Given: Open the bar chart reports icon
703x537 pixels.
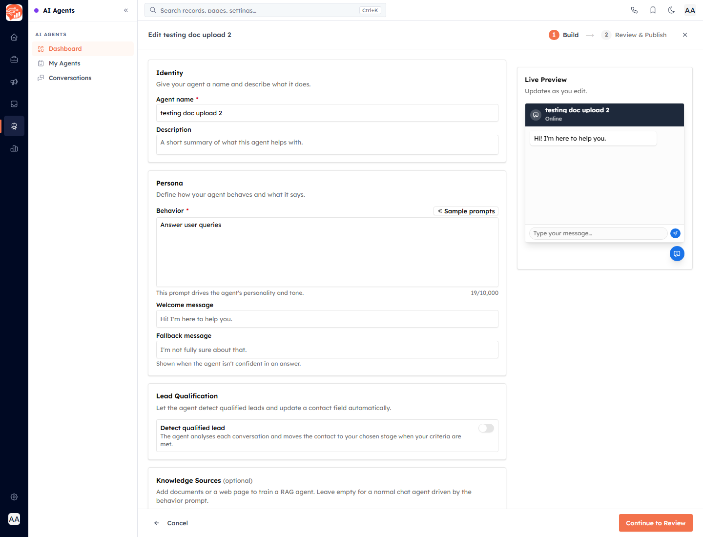Looking at the screenshot, I should pyautogui.click(x=14, y=148).
